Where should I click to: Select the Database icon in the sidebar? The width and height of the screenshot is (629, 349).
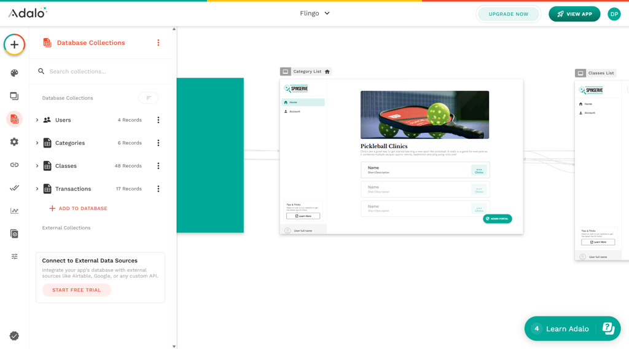click(x=15, y=119)
